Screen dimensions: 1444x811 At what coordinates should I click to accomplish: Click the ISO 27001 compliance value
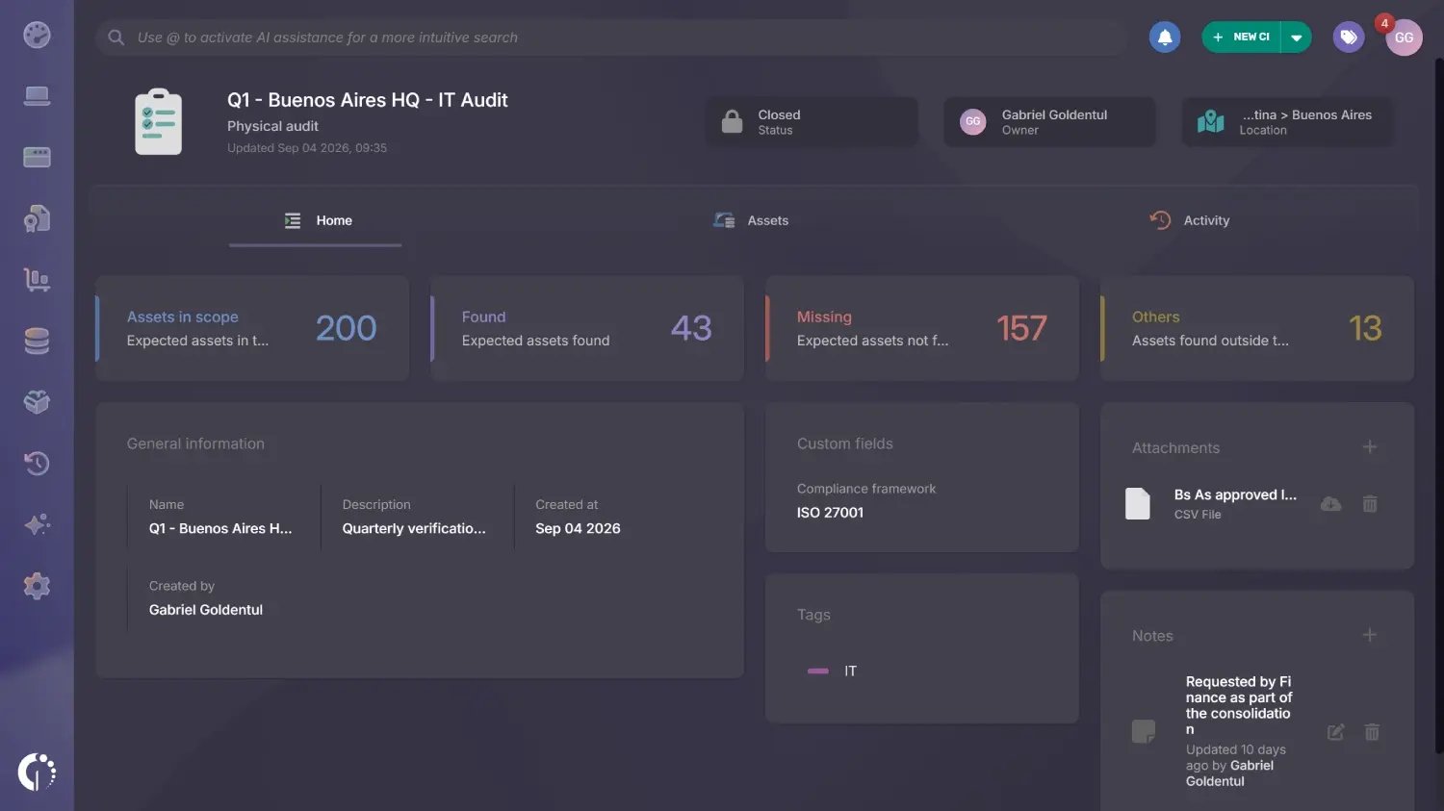(x=830, y=513)
